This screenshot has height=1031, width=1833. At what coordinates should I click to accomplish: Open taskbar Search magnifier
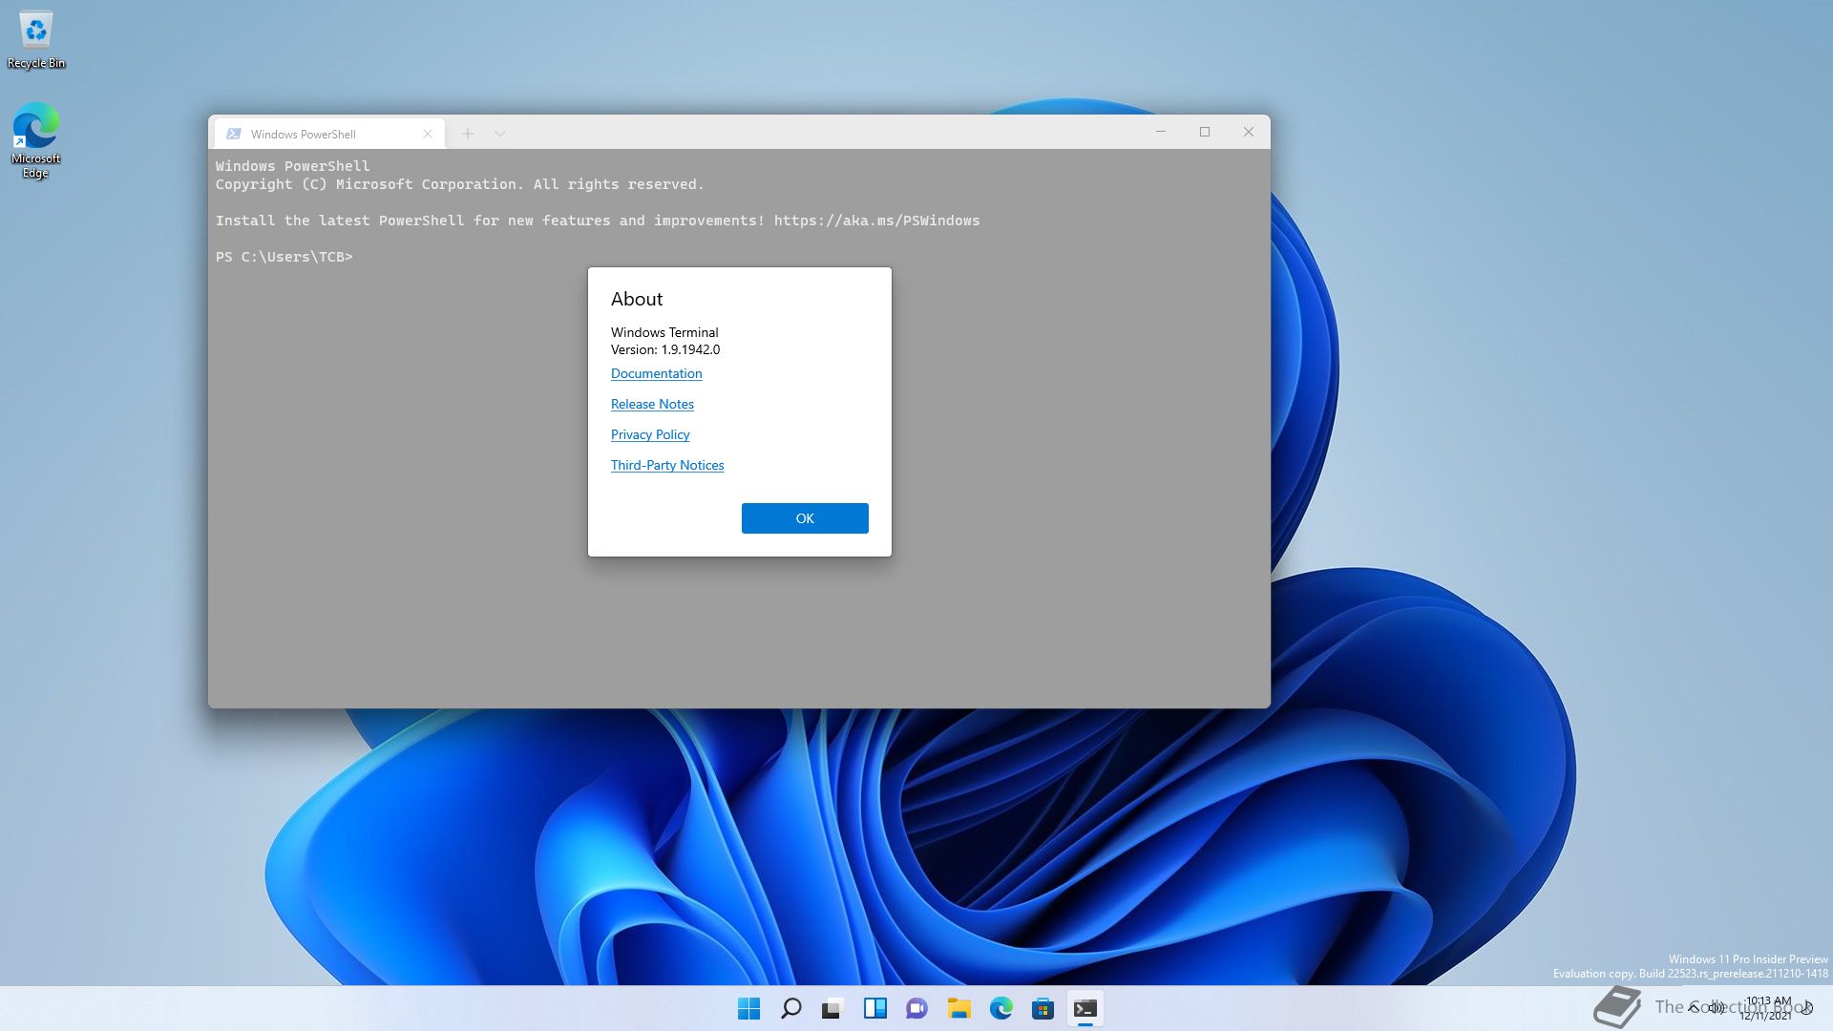point(791,1008)
